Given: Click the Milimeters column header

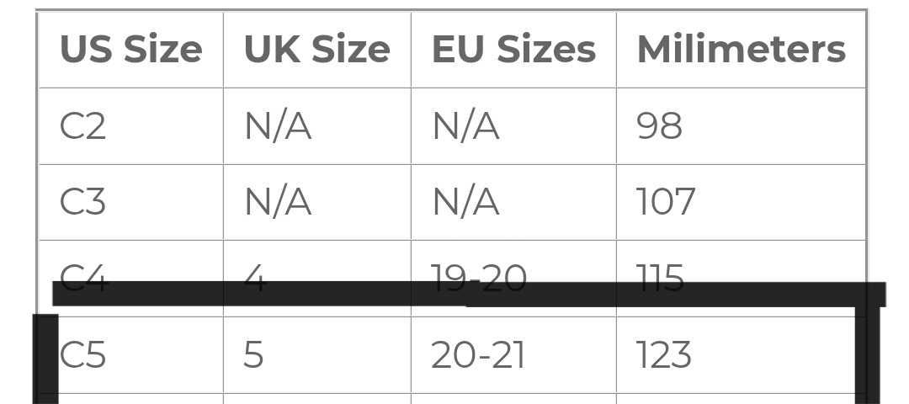Looking at the screenshot, I should (741, 50).
